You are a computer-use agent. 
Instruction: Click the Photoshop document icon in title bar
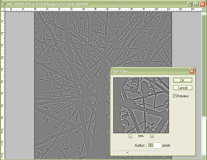tap(4, 4)
